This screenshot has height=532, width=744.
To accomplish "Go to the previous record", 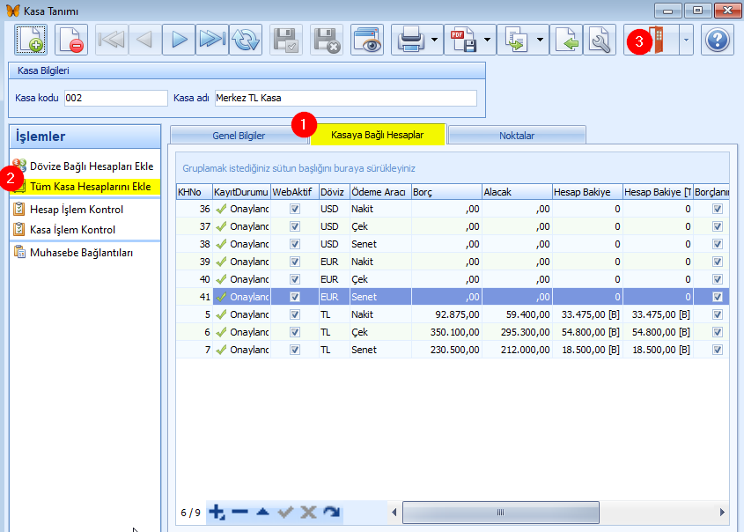I will (x=144, y=40).
